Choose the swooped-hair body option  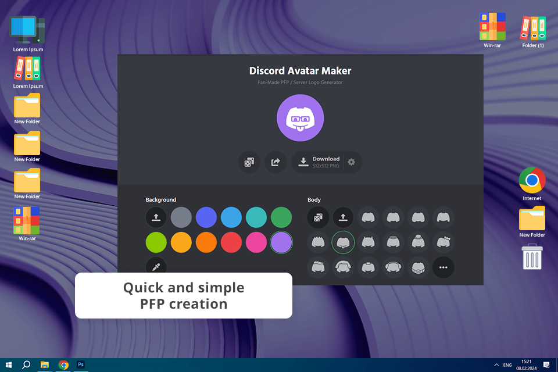click(x=318, y=267)
